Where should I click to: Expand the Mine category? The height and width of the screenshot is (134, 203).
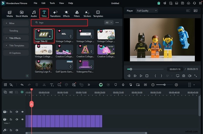(x=16, y=23)
